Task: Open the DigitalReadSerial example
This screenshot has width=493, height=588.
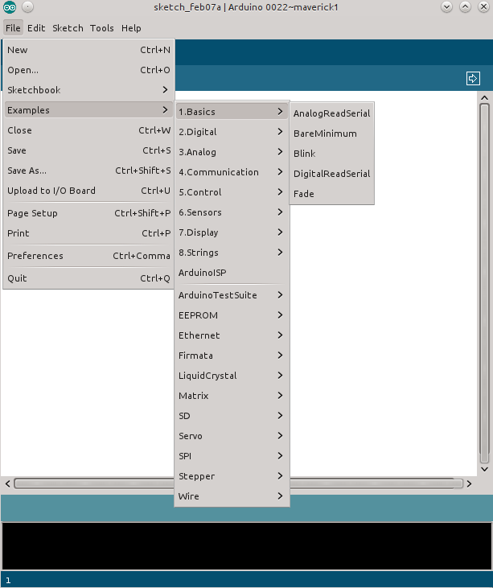Action: pos(332,174)
